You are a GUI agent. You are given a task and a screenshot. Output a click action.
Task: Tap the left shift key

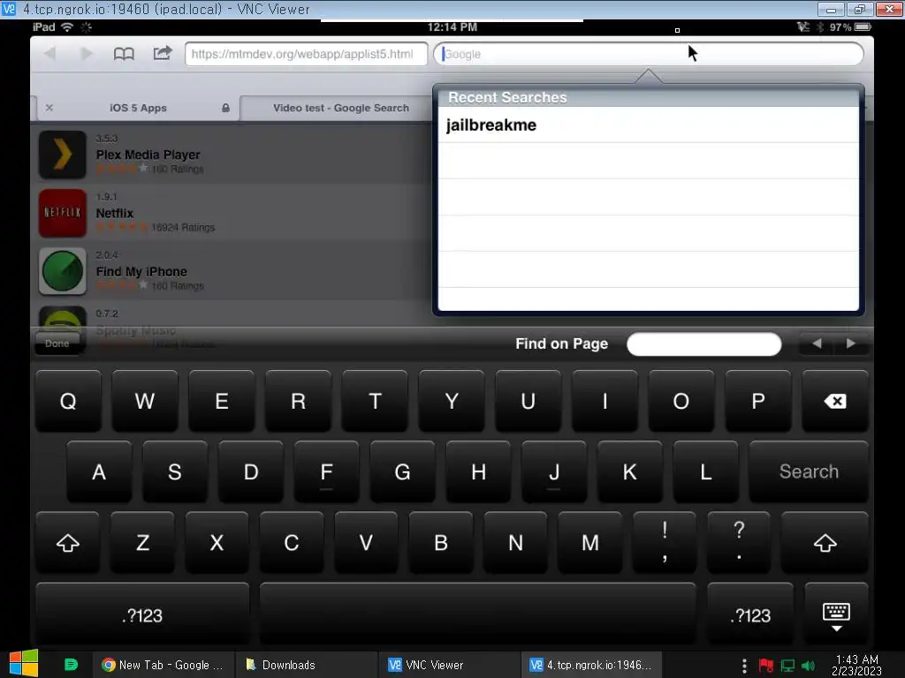click(x=68, y=543)
